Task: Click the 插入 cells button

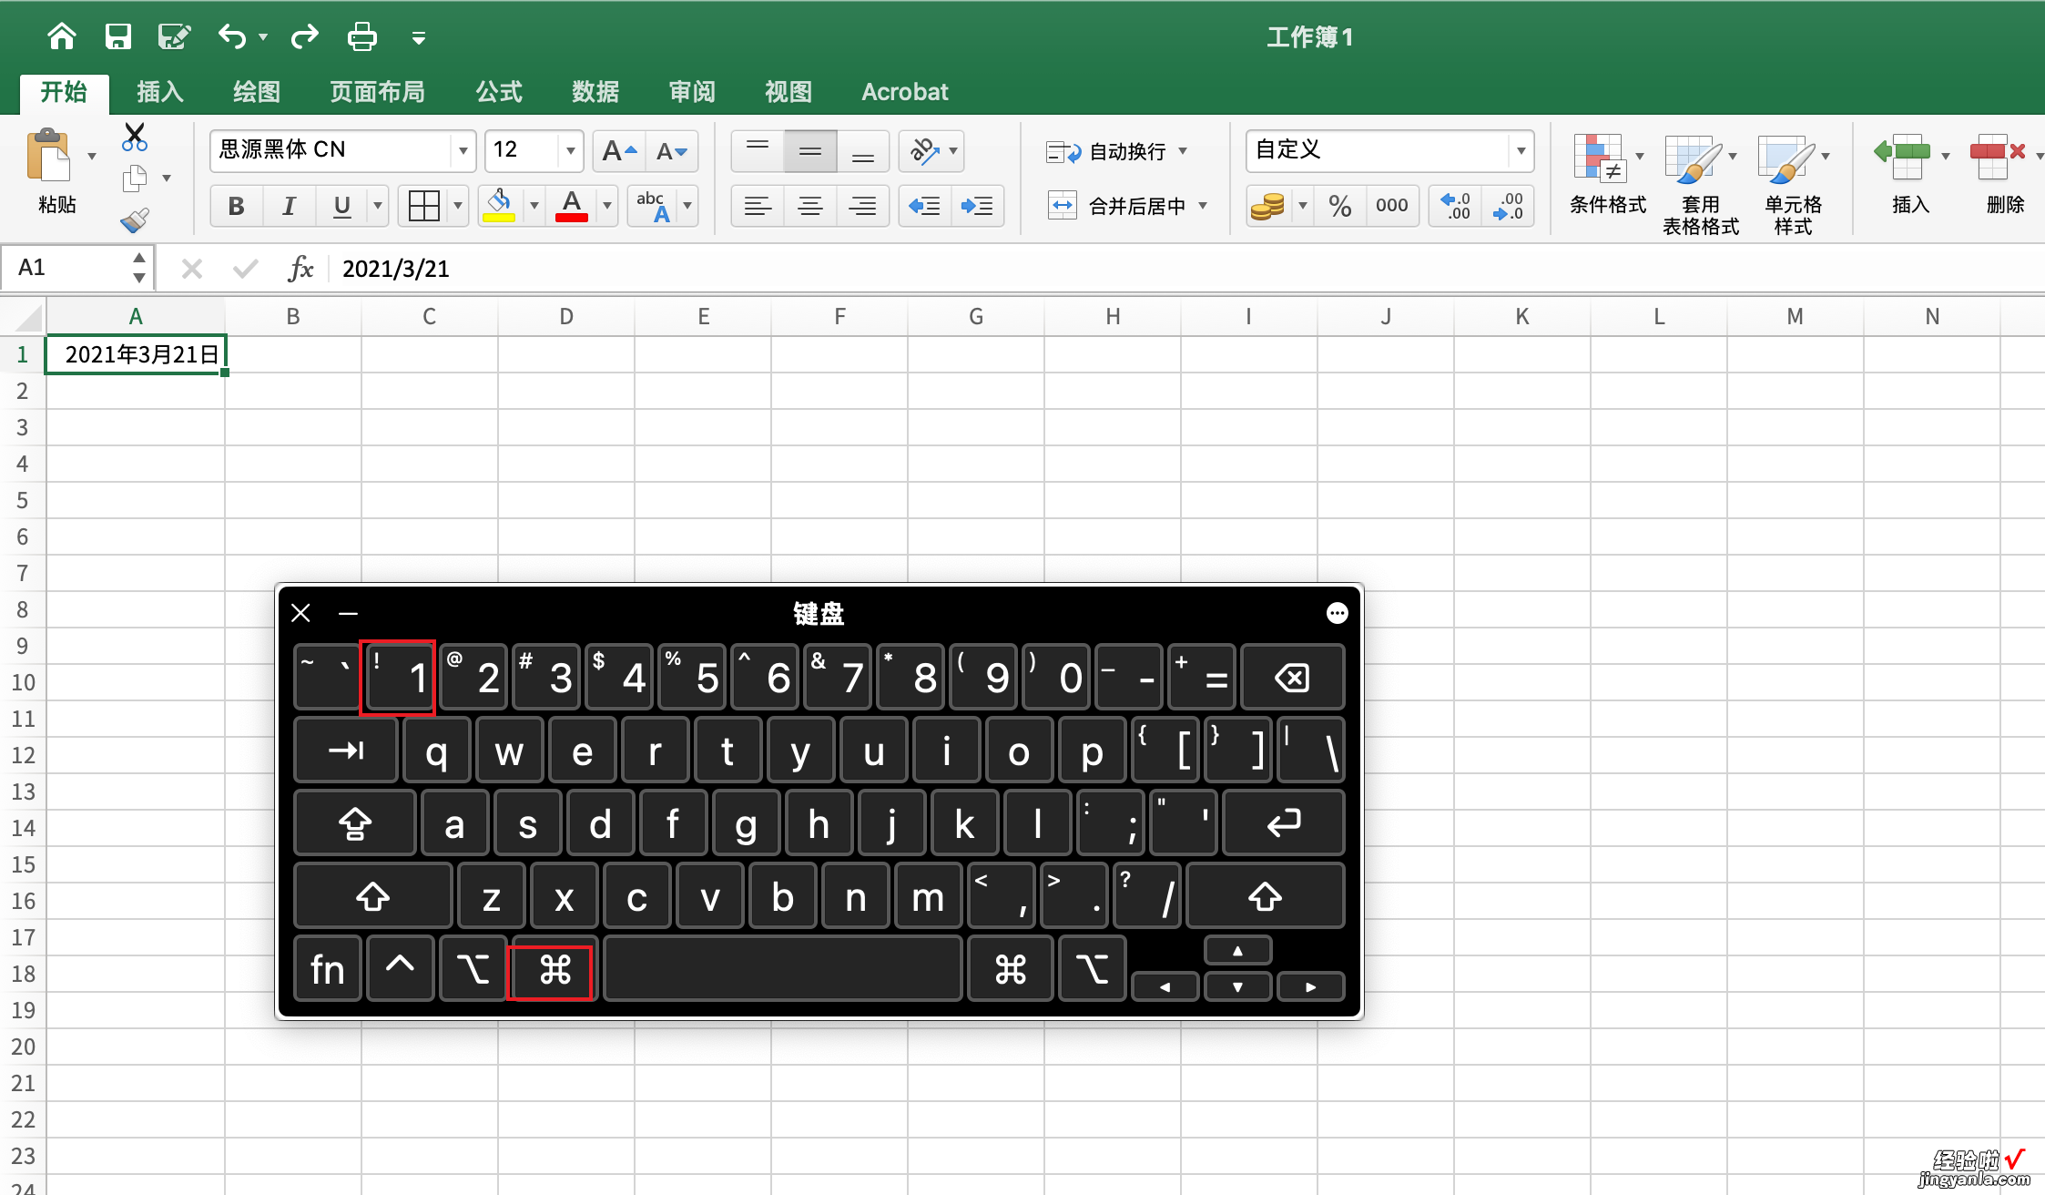Action: pos(1909,175)
